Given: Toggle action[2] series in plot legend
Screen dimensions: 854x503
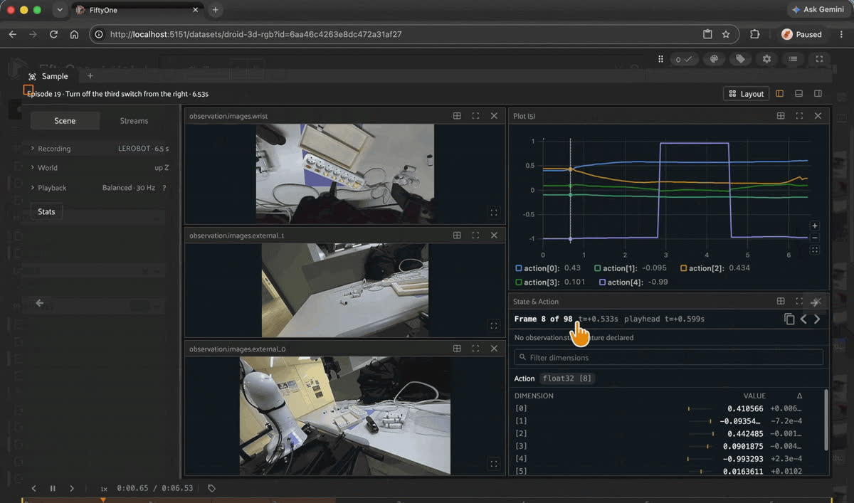Looking at the screenshot, I should point(715,268).
